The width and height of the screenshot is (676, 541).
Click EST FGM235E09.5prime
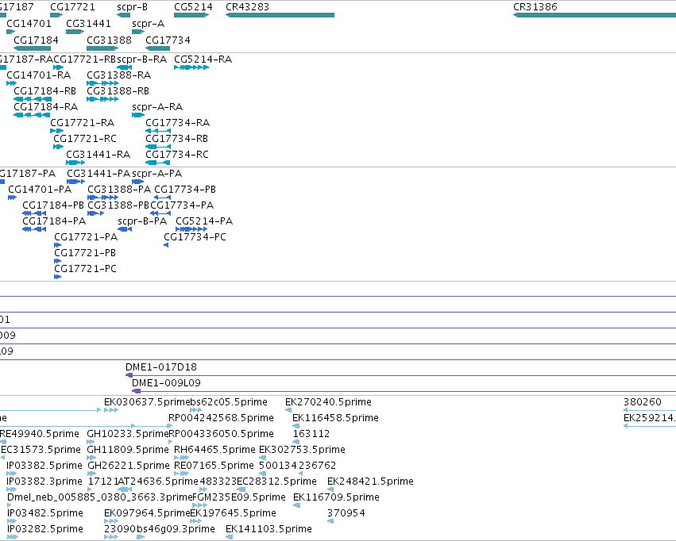(x=239, y=497)
